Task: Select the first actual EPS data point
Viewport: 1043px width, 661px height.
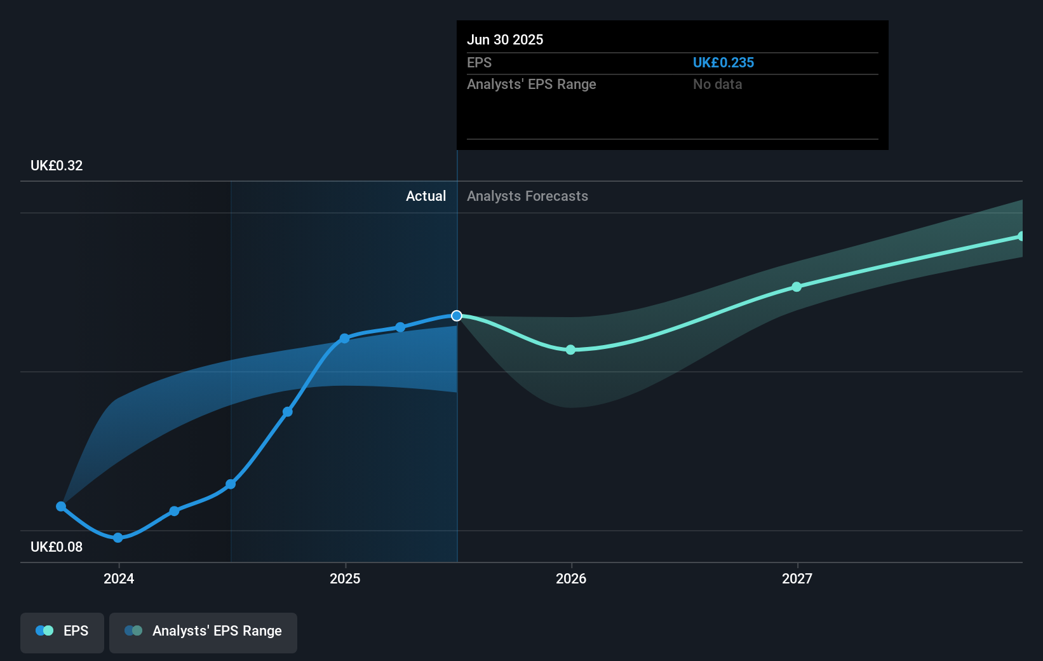Action: coord(60,506)
